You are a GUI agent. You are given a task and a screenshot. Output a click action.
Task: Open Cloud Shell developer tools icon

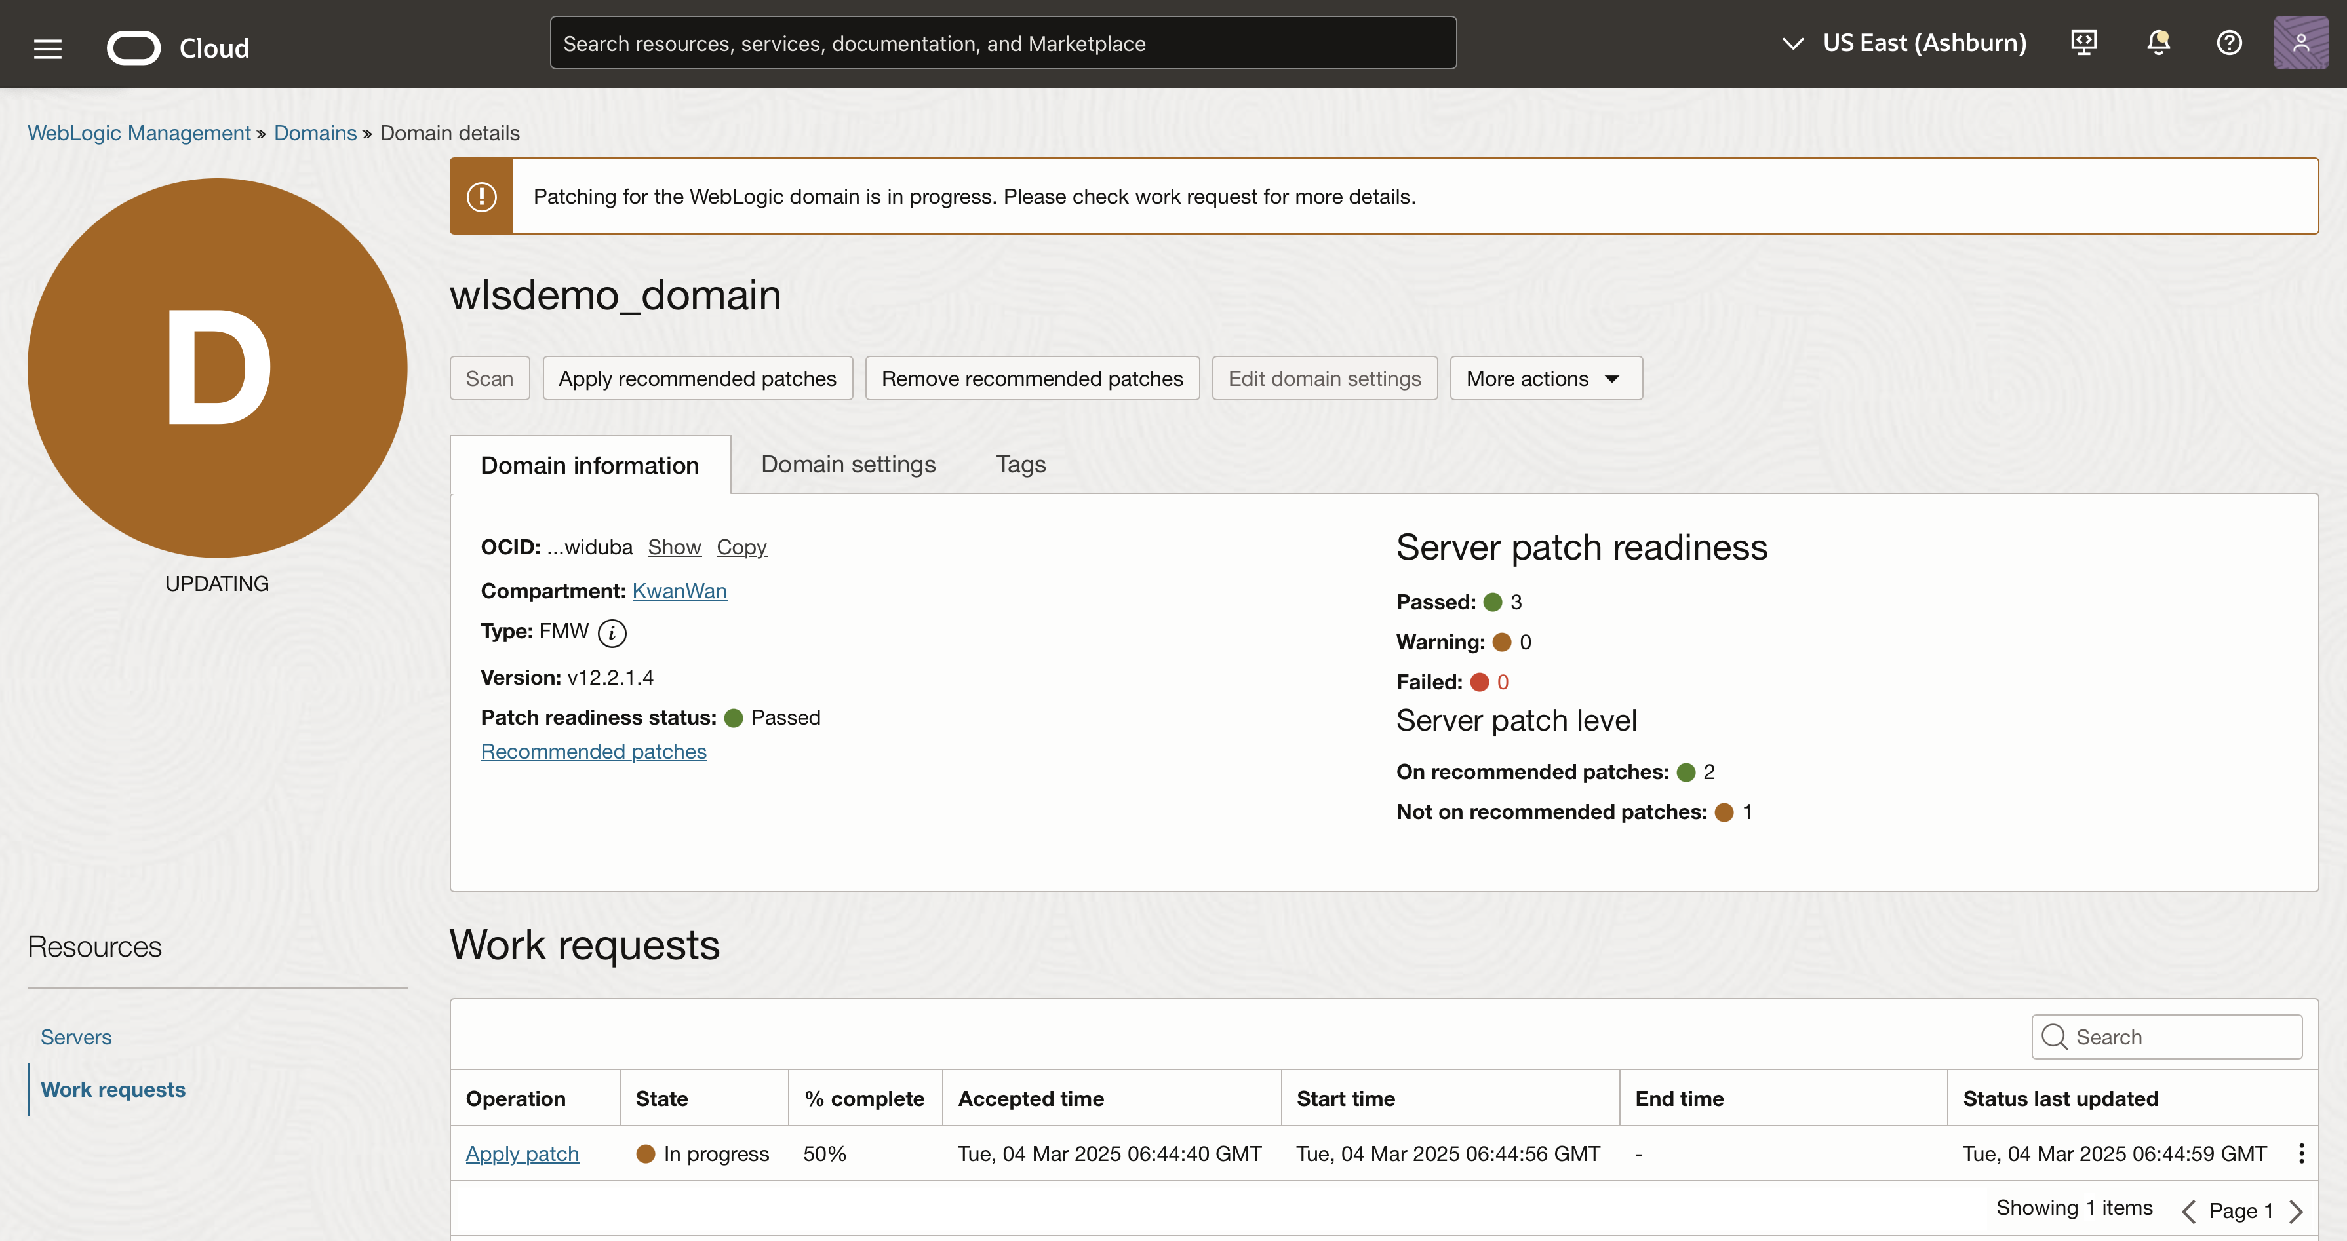pyautogui.click(x=2083, y=43)
